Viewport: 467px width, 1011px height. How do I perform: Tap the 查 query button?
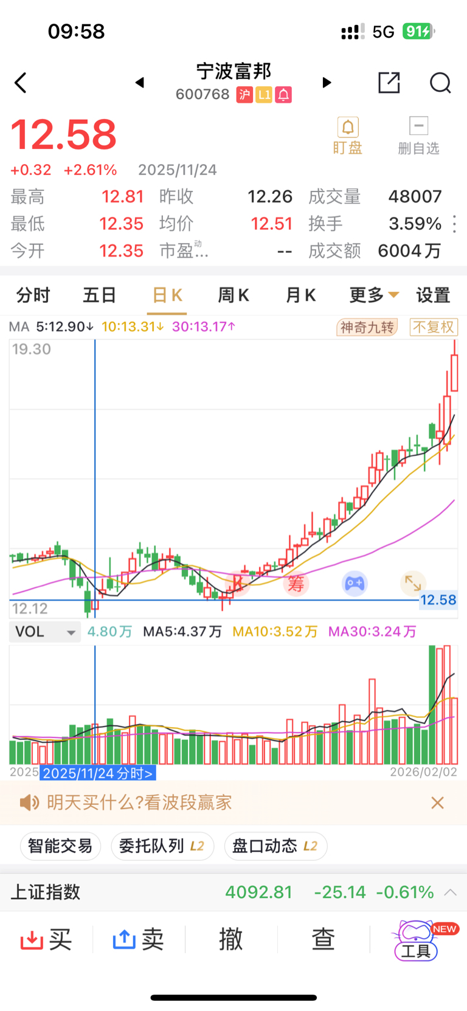click(x=323, y=940)
